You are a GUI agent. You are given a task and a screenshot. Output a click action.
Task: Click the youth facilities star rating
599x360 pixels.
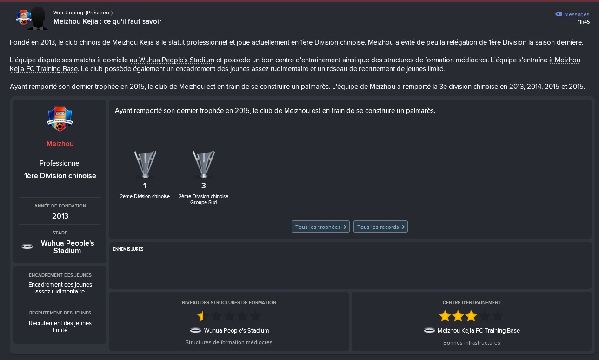point(229,316)
